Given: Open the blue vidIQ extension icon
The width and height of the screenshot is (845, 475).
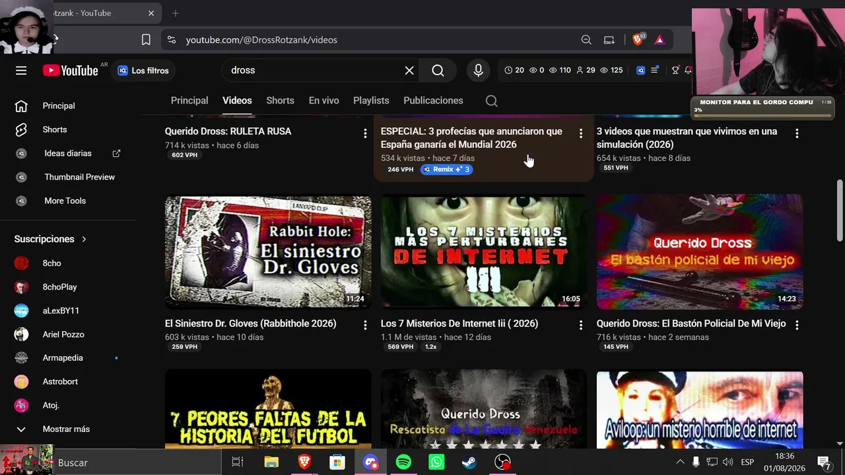Looking at the screenshot, I should 640,71.
